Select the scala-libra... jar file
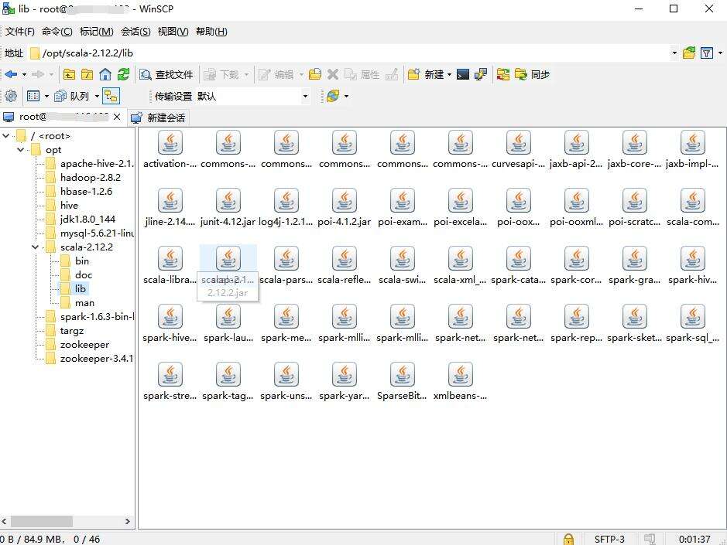 170,265
